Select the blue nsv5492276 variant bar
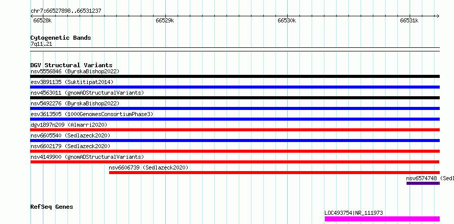Screen dimensions: 454x224 (x=235, y=108)
